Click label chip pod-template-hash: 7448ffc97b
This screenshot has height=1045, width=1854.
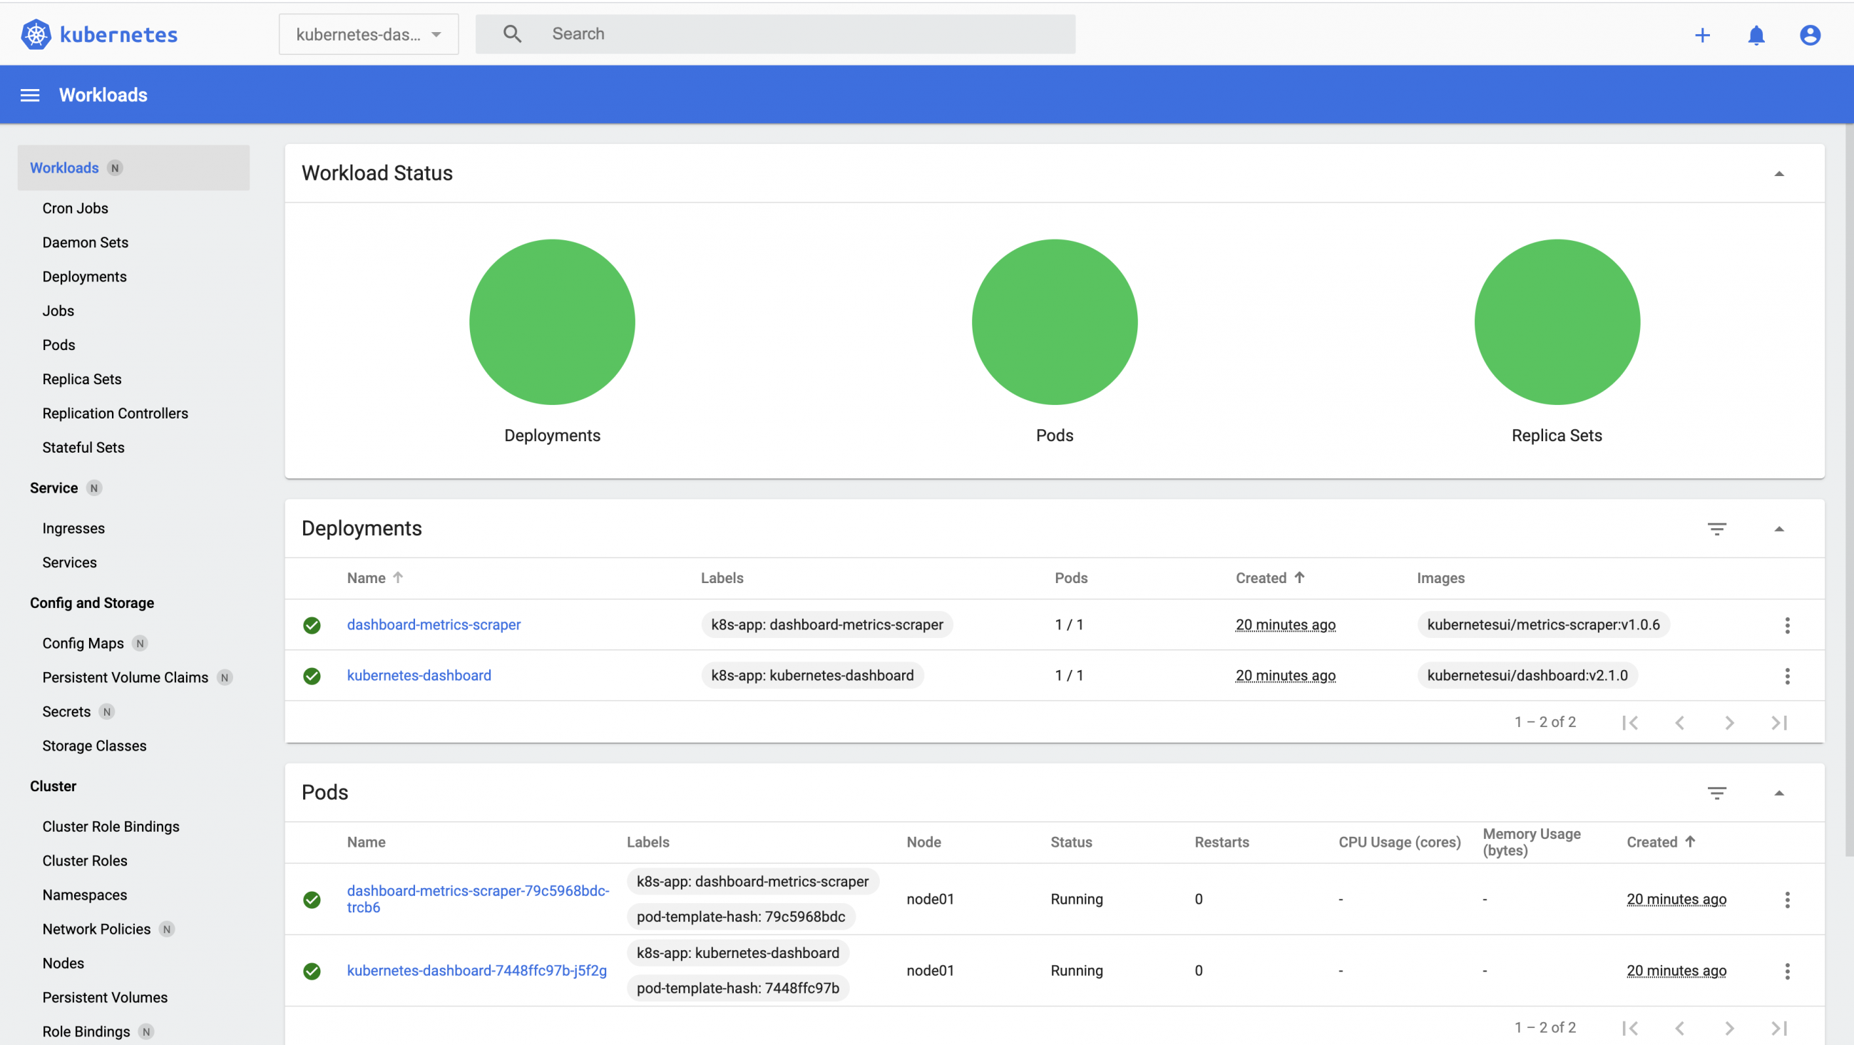click(738, 988)
